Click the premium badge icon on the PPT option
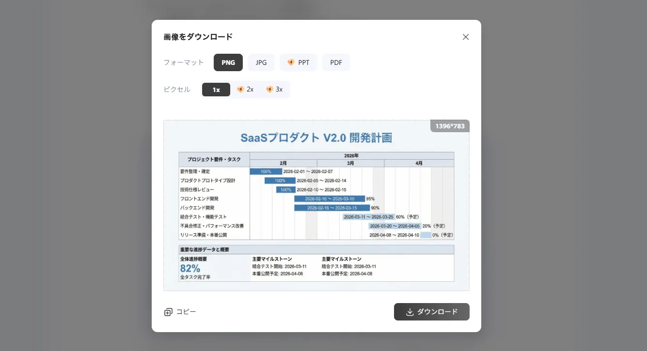This screenshot has width=647, height=351. pyautogui.click(x=291, y=62)
